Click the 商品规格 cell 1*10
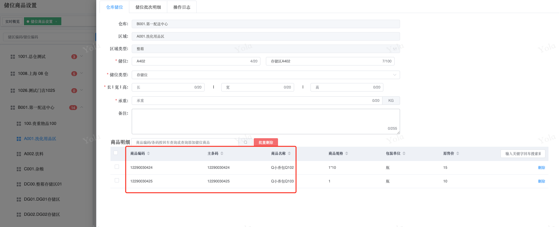Viewport: 560px width, 227px height. point(332,168)
